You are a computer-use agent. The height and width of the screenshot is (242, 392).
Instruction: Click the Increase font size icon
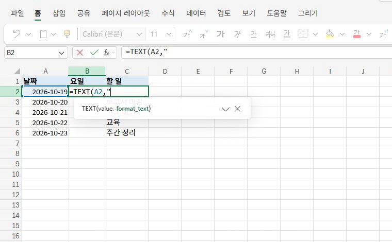[188, 34]
